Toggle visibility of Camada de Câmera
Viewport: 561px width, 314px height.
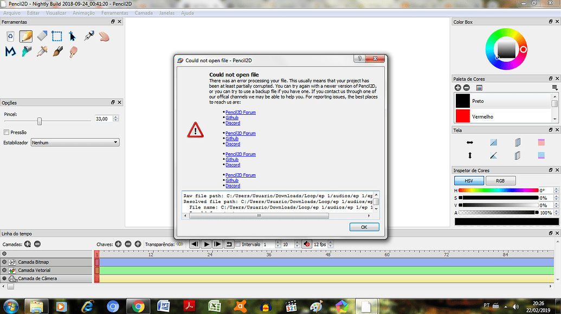pos(4,278)
